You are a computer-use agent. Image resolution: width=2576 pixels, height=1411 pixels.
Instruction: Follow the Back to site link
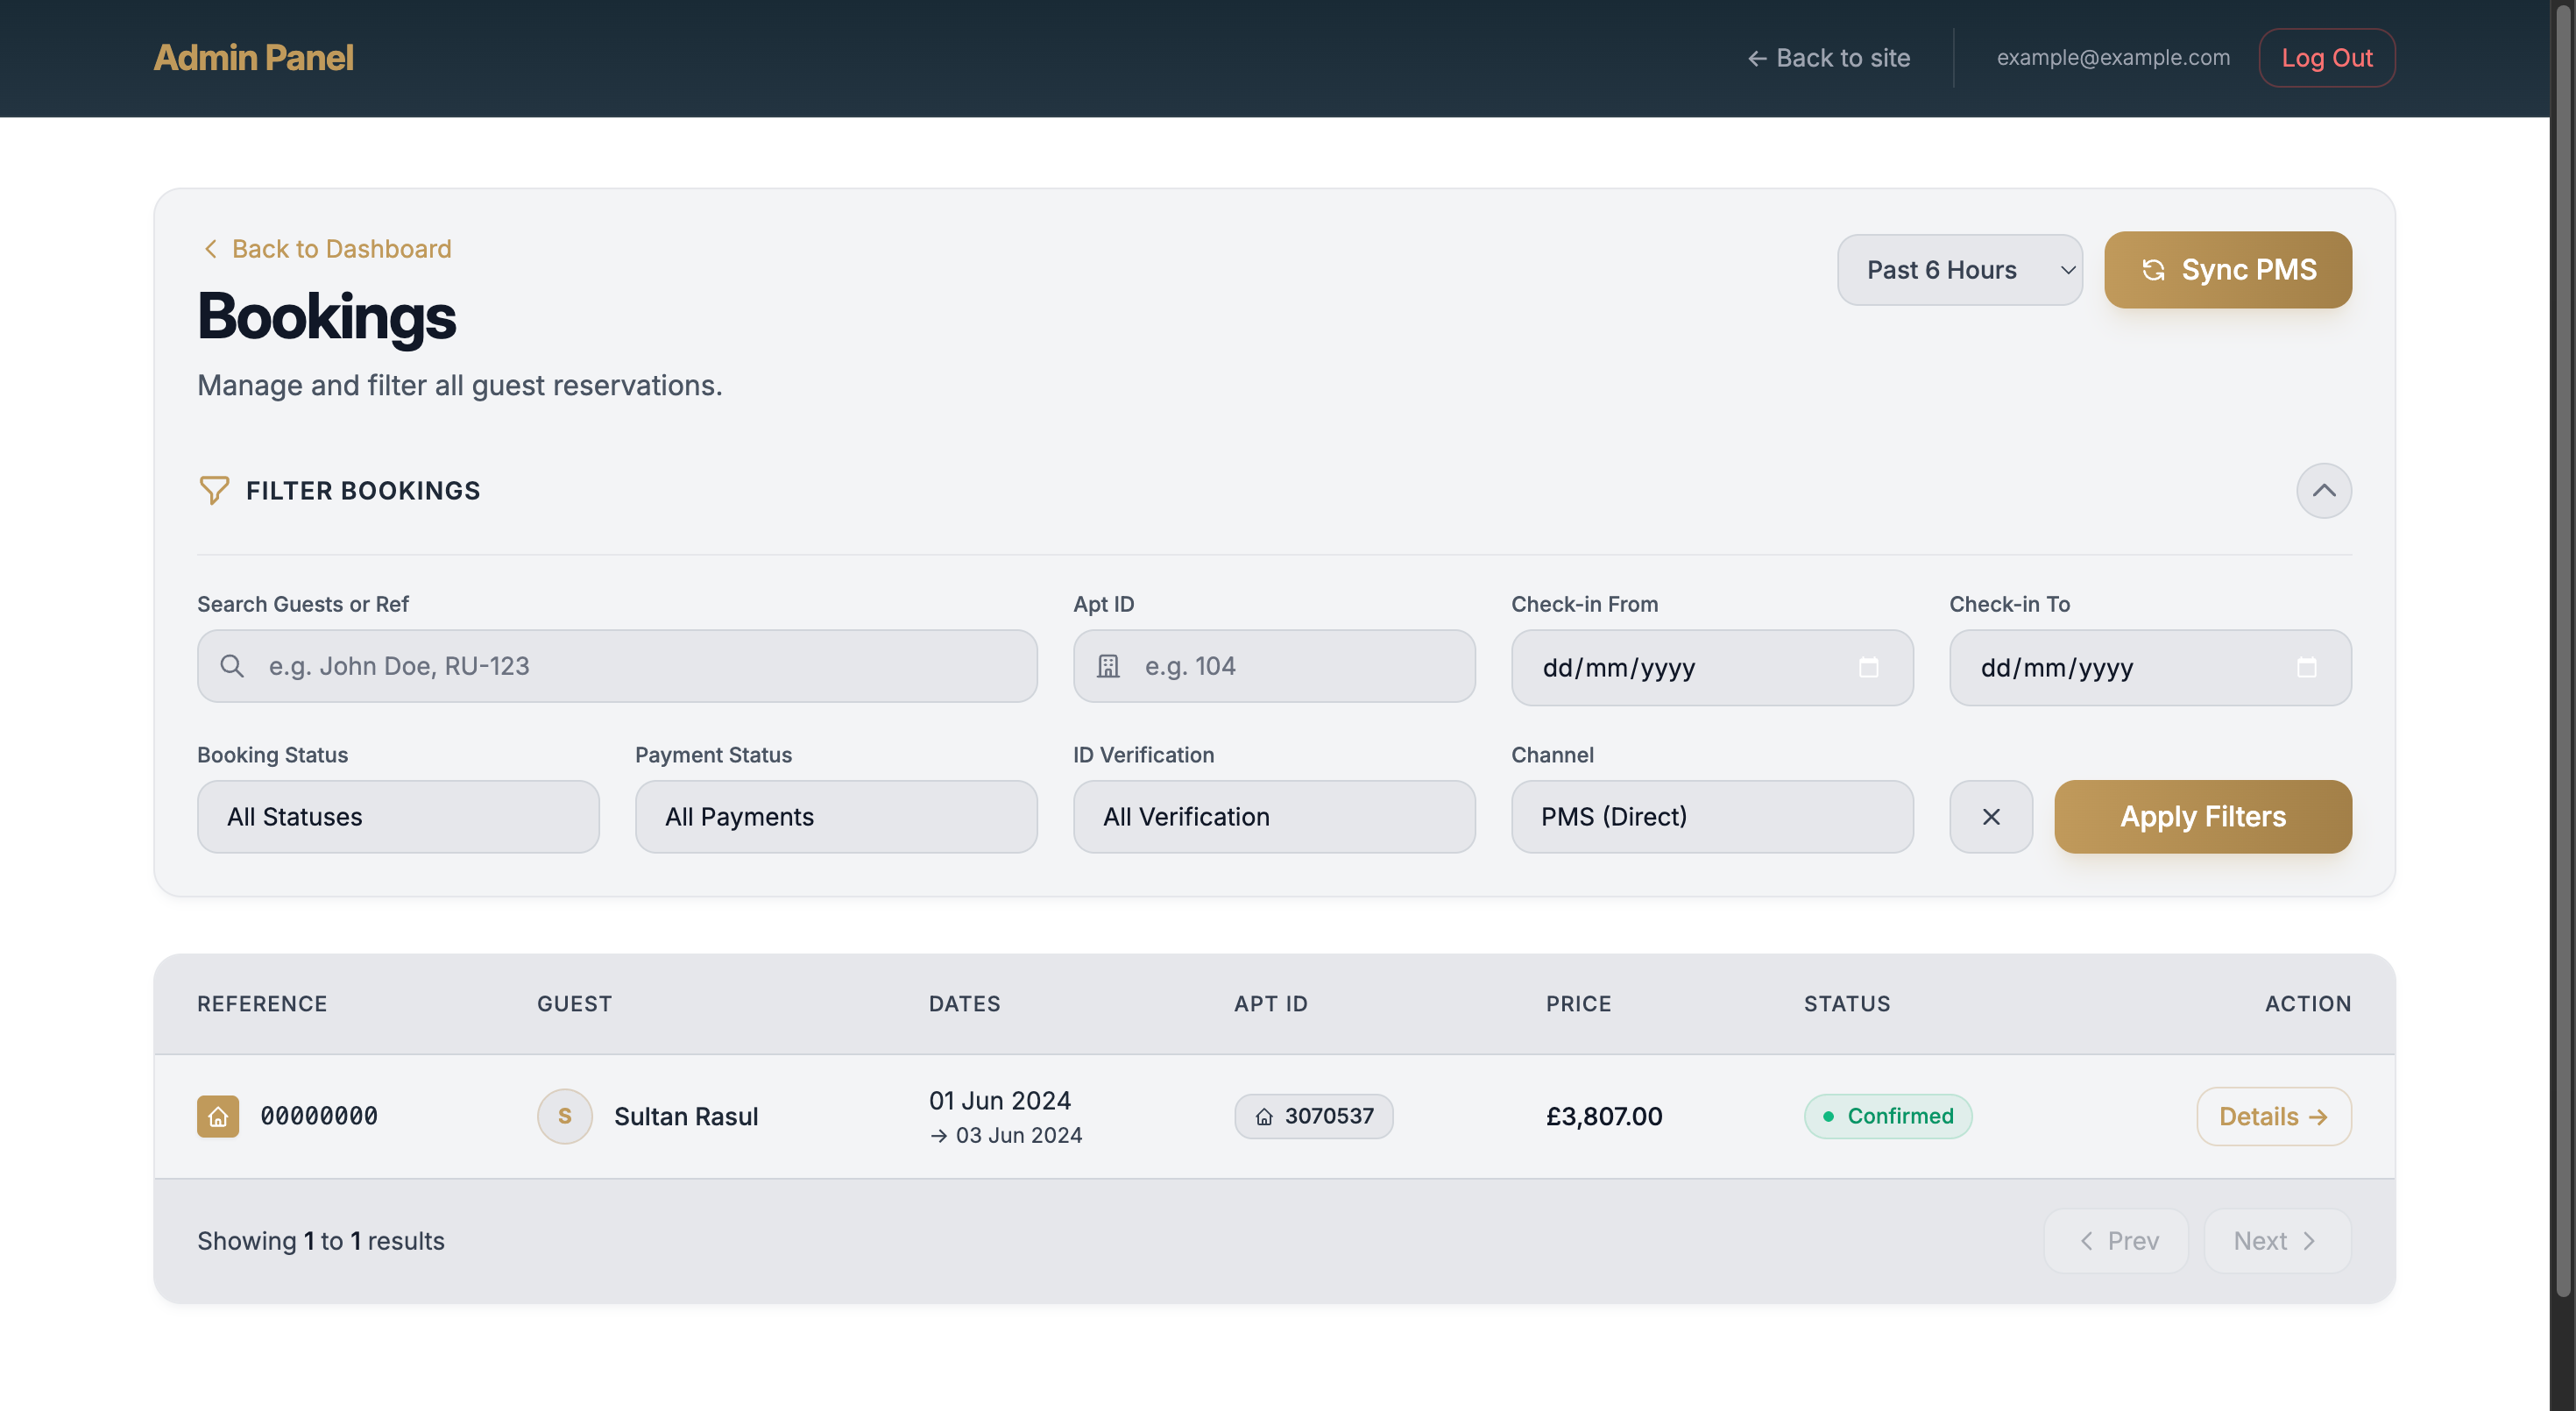point(1829,58)
